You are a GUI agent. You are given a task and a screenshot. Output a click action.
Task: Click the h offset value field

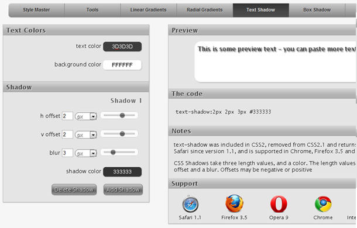point(67,116)
